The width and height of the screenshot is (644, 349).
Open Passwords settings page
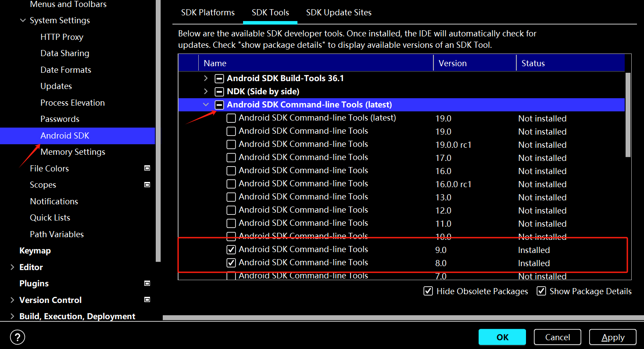tap(60, 119)
